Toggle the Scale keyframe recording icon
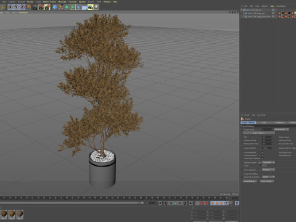Screen dimensions: 296x222 point(217,203)
